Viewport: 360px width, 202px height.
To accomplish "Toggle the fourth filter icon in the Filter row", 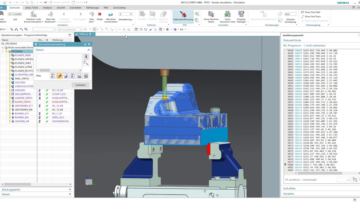I will click(73, 76).
